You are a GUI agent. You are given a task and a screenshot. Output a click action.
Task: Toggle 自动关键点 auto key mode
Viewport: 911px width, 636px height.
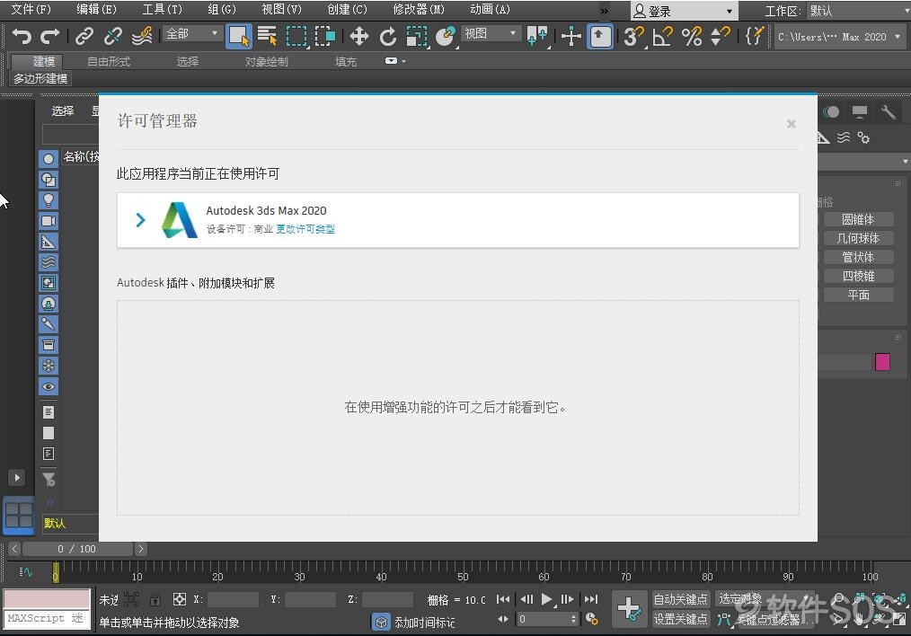click(680, 599)
